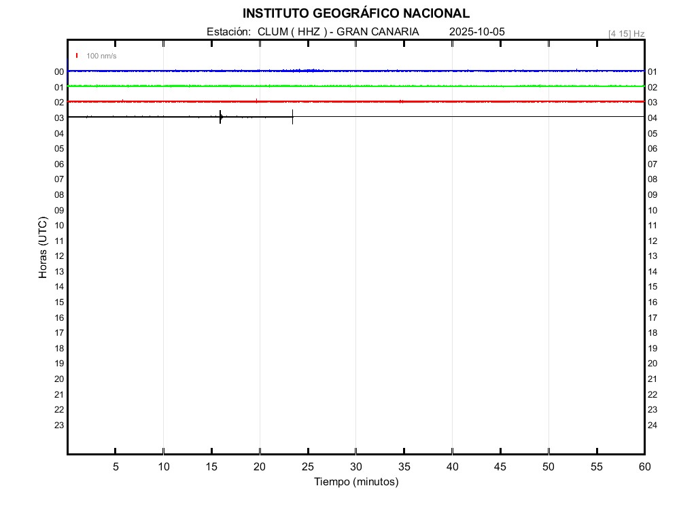
Task: Click the 2025-10-05 date label
Action: point(477,32)
